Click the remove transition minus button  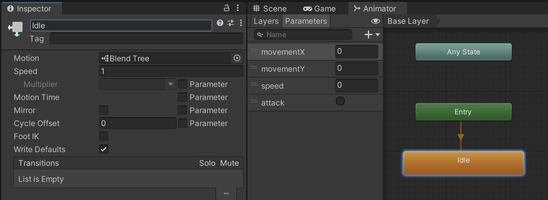226,193
